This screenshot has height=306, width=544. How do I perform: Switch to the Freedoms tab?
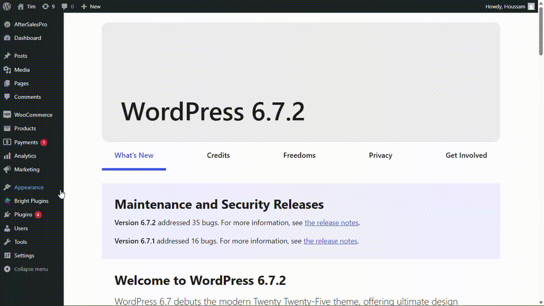click(299, 155)
